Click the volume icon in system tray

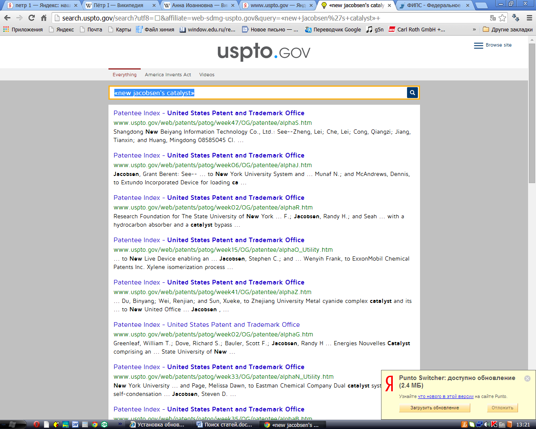point(487,424)
